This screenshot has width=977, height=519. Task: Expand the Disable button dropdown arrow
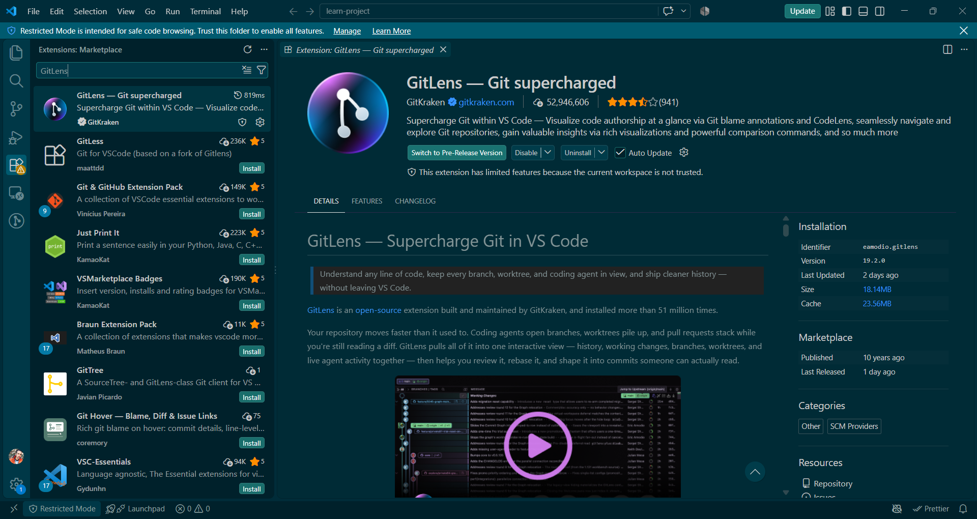tap(548, 153)
